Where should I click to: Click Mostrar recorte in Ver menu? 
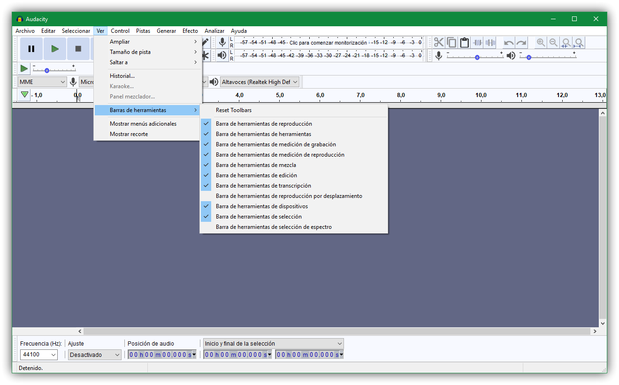coord(148,134)
